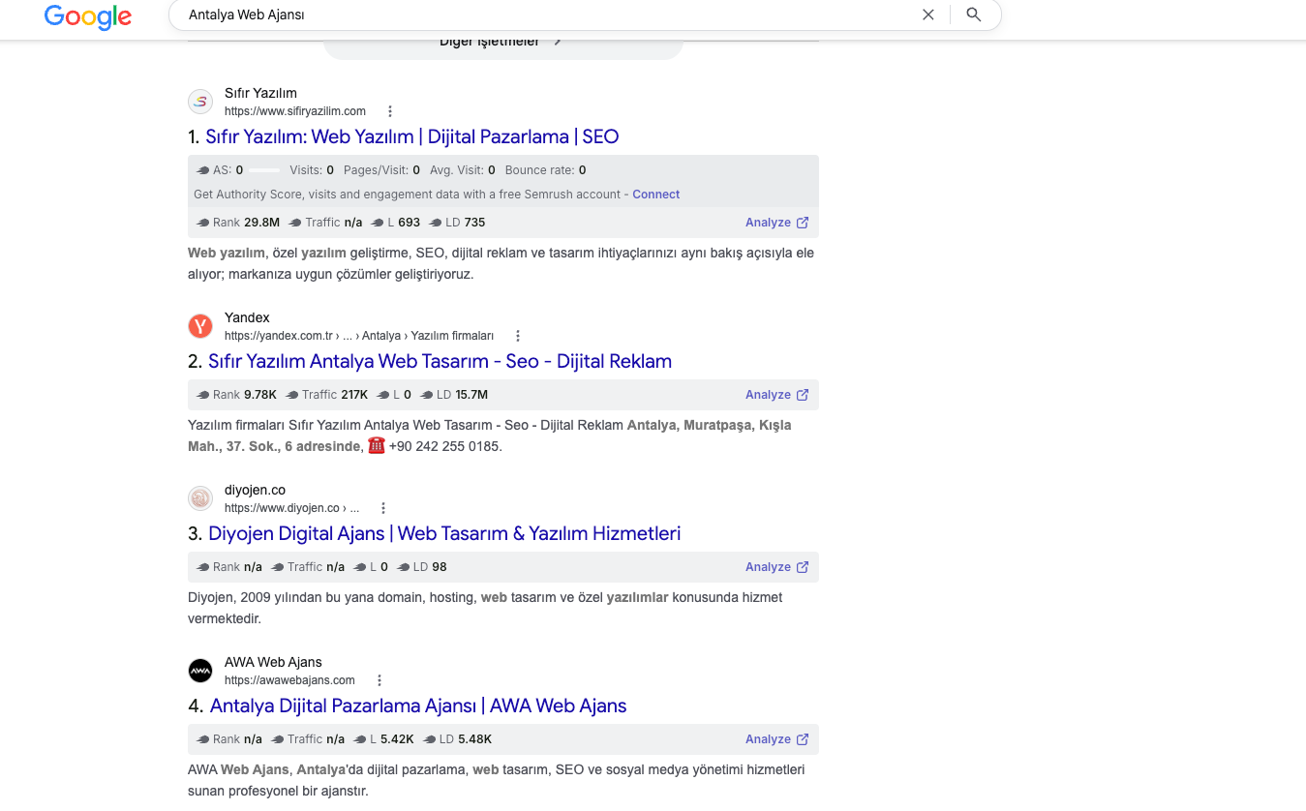Click the yandex.com.tr breadcrumb URL
The width and height of the screenshot is (1306, 811).
[359, 336]
